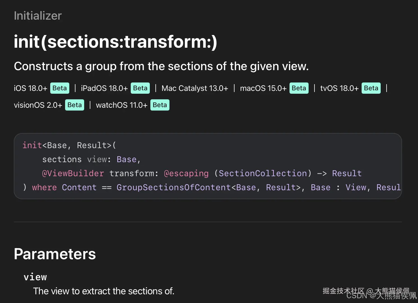418x303 pixels.
Task: Click the 'view' parameter name
Action: tap(35, 277)
